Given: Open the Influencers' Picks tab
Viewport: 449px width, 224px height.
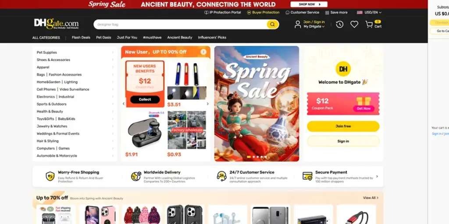Looking at the screenshot, I should [x=212, y=38].
